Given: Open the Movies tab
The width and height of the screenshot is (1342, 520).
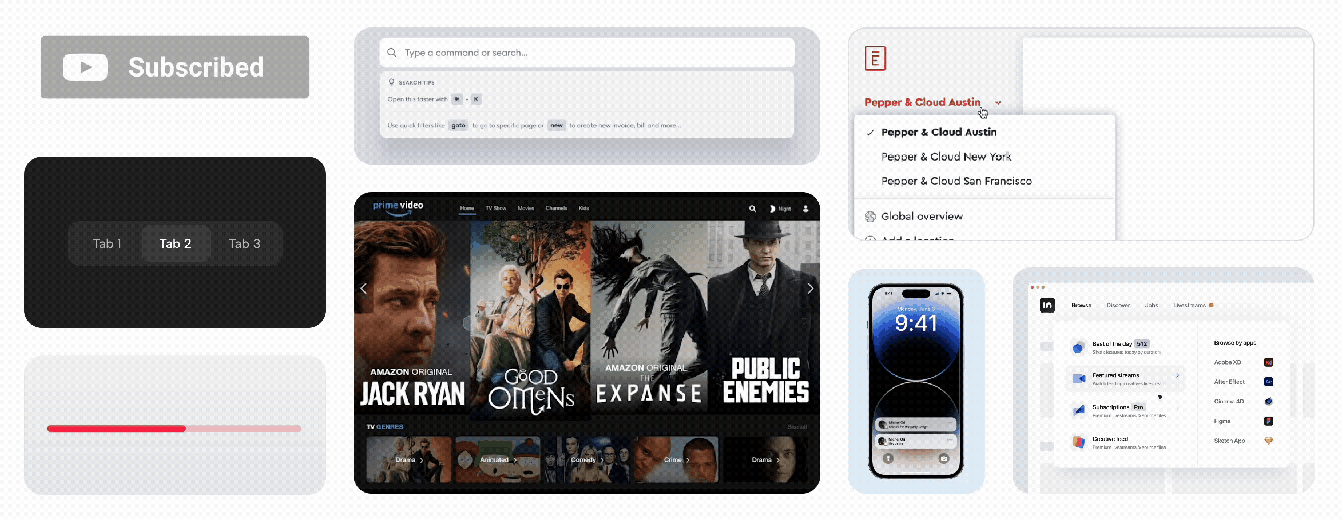Looking at the screenshot, I should [x=526, y=209].
